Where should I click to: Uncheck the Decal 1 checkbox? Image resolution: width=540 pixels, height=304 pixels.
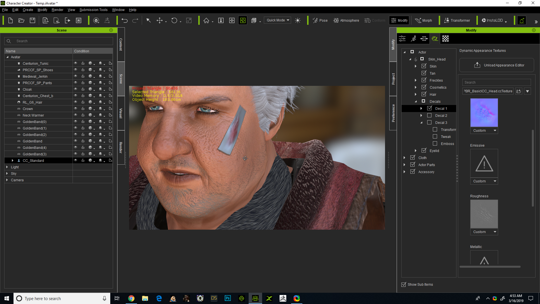429,108
